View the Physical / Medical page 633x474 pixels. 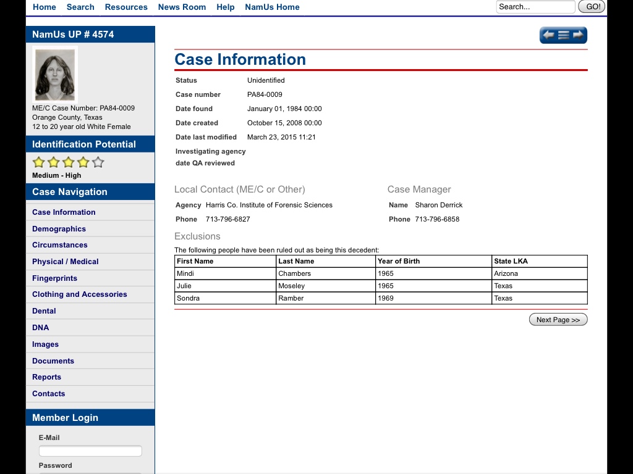coord(65,262)
